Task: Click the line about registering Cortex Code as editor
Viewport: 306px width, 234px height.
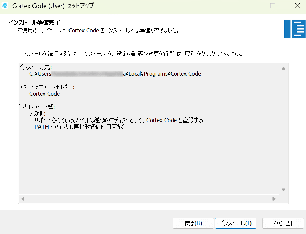Action: click(x=119, y=120)
